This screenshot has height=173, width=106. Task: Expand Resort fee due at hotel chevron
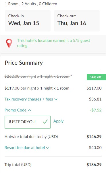[x=48, y=148]
